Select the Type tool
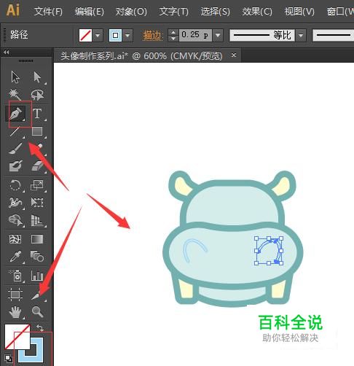 click(x=37, y=114)
